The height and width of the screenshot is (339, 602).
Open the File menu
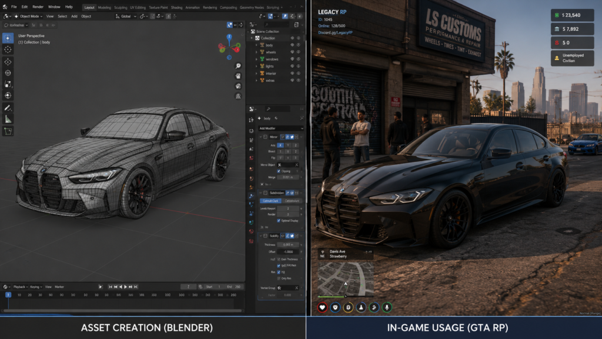[14, 7]
